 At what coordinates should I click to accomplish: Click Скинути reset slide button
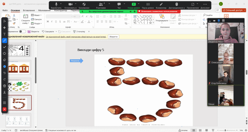coord(36,19)
